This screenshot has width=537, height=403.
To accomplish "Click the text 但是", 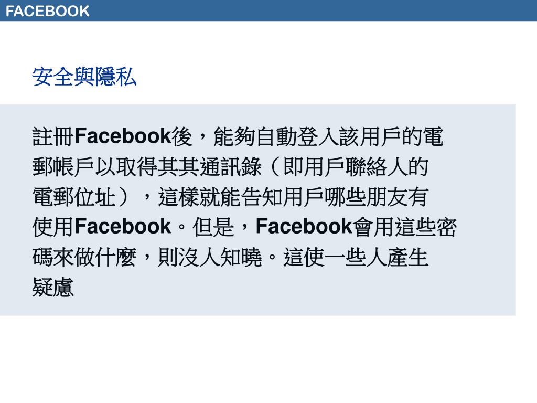I will [x=213, y=227].
